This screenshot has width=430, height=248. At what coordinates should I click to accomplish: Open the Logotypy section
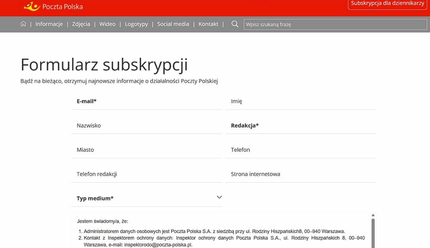[x=136, y=24]
